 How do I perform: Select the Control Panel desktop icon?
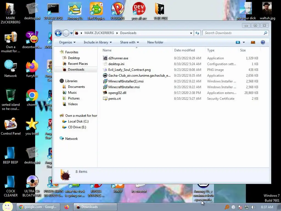(x=11, y=126)
